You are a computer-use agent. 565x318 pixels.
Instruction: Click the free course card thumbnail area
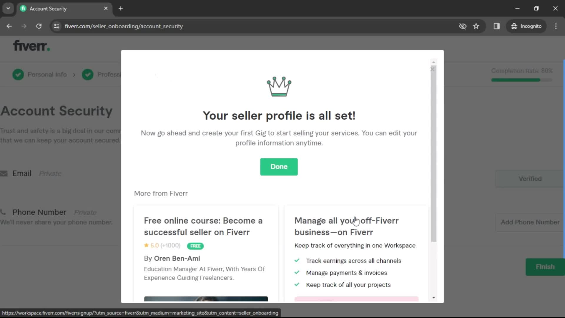[206, 298]
